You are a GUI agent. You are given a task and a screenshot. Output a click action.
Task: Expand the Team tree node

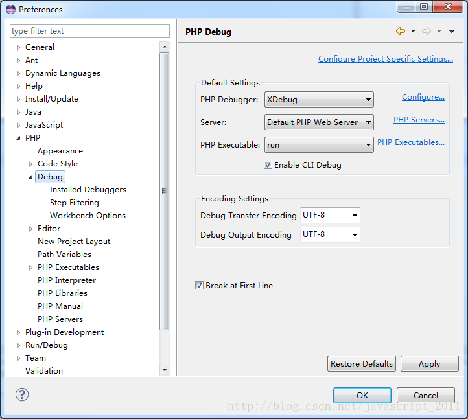[19, 358]
